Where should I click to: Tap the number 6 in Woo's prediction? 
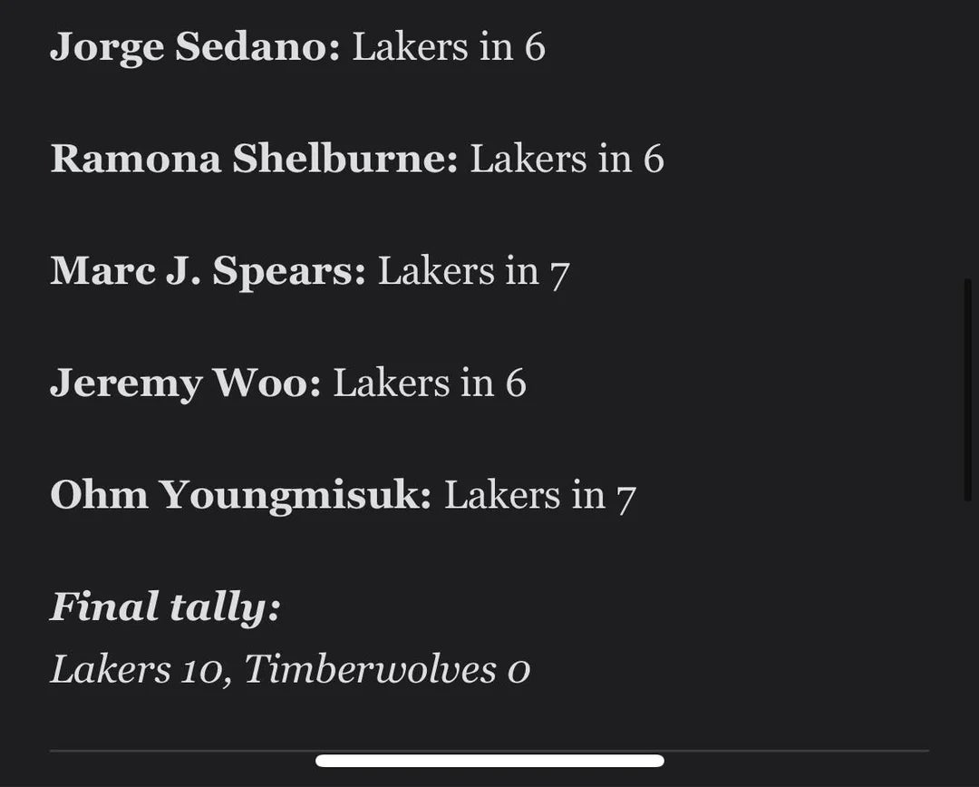point(516,384)
